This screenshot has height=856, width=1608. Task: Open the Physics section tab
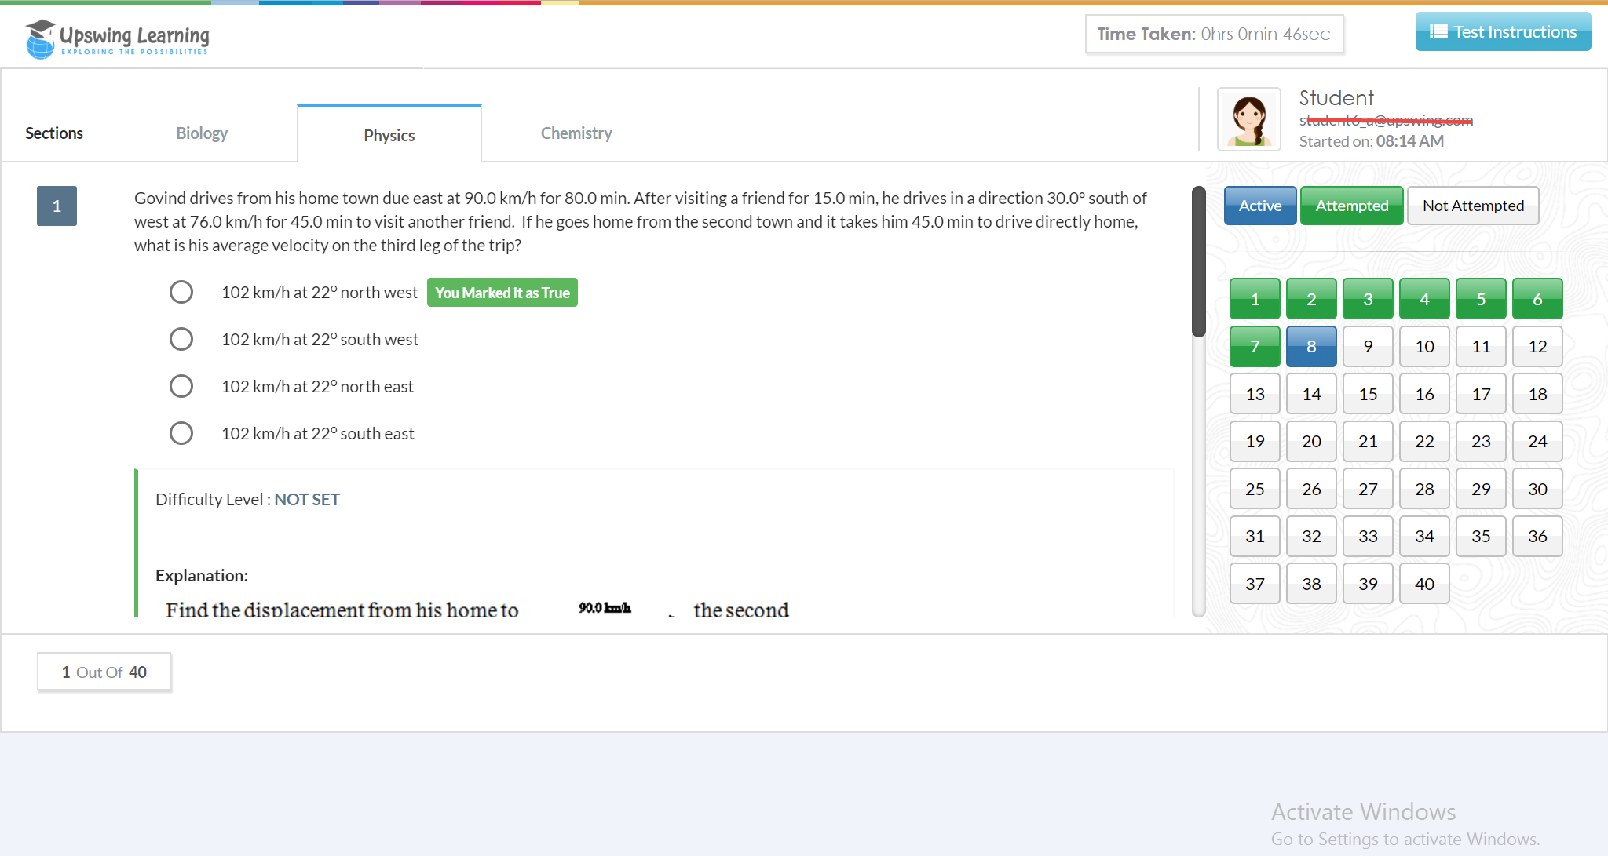(x=389, y=135)
